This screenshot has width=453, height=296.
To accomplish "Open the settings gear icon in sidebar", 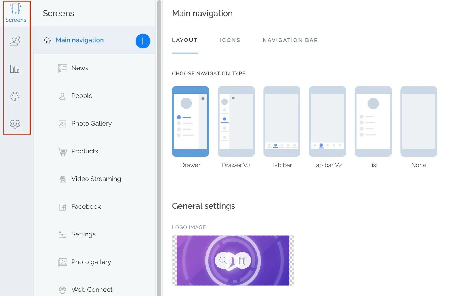I will (x=15, y=124).
